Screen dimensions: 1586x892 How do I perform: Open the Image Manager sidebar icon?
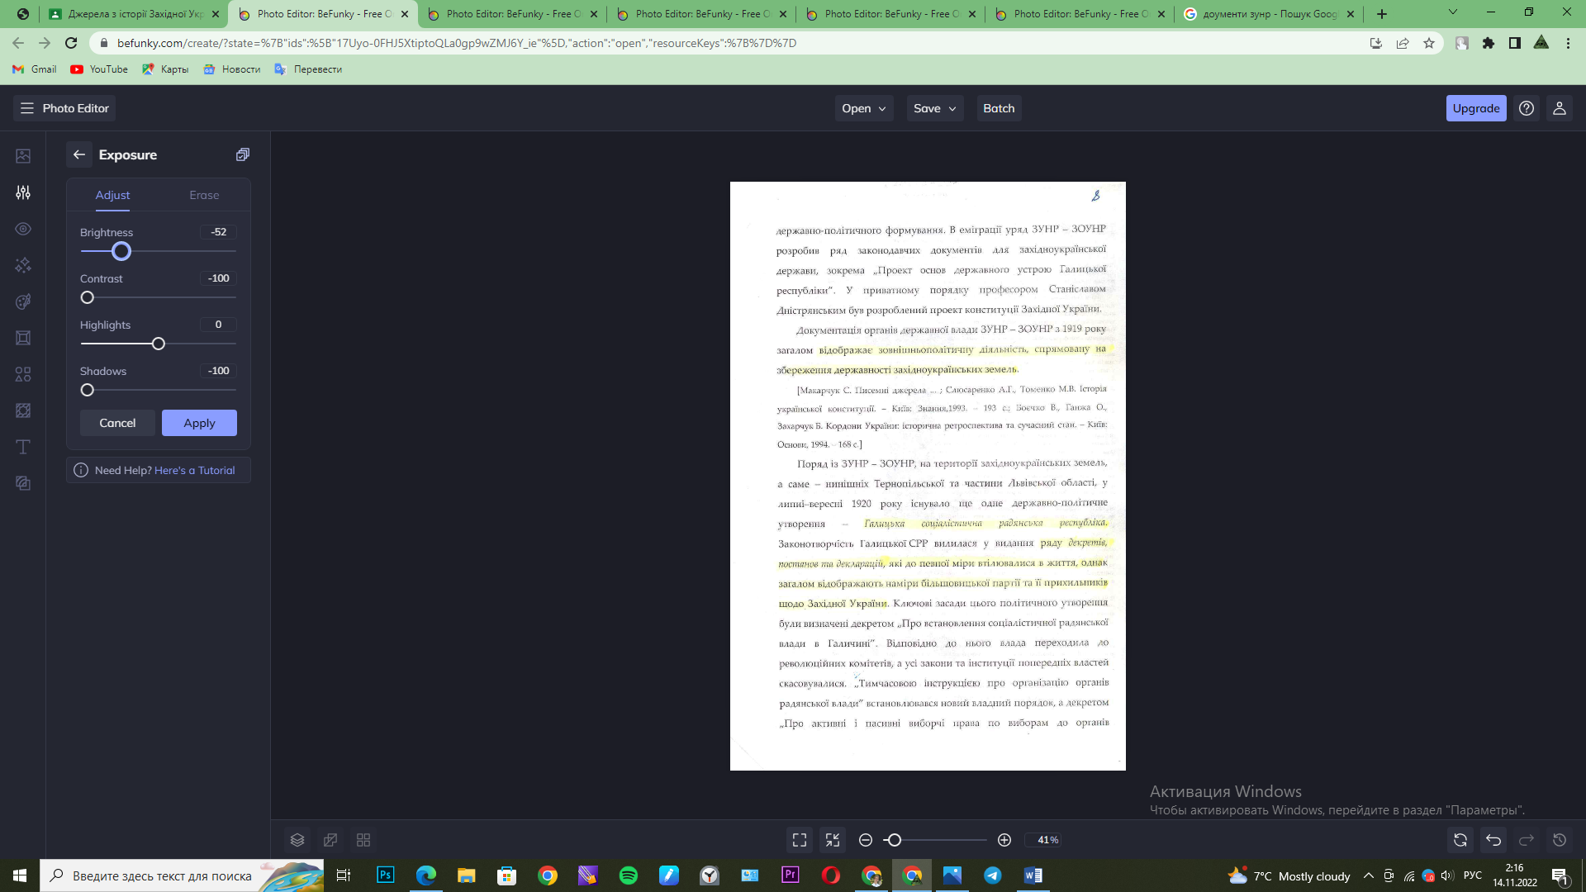[23, 156]
